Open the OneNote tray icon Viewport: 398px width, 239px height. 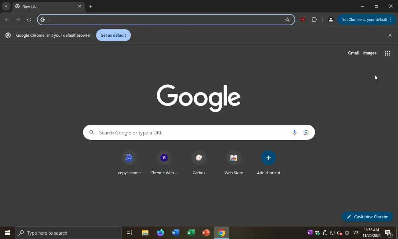pyautogui.click(x=310, y=233)
